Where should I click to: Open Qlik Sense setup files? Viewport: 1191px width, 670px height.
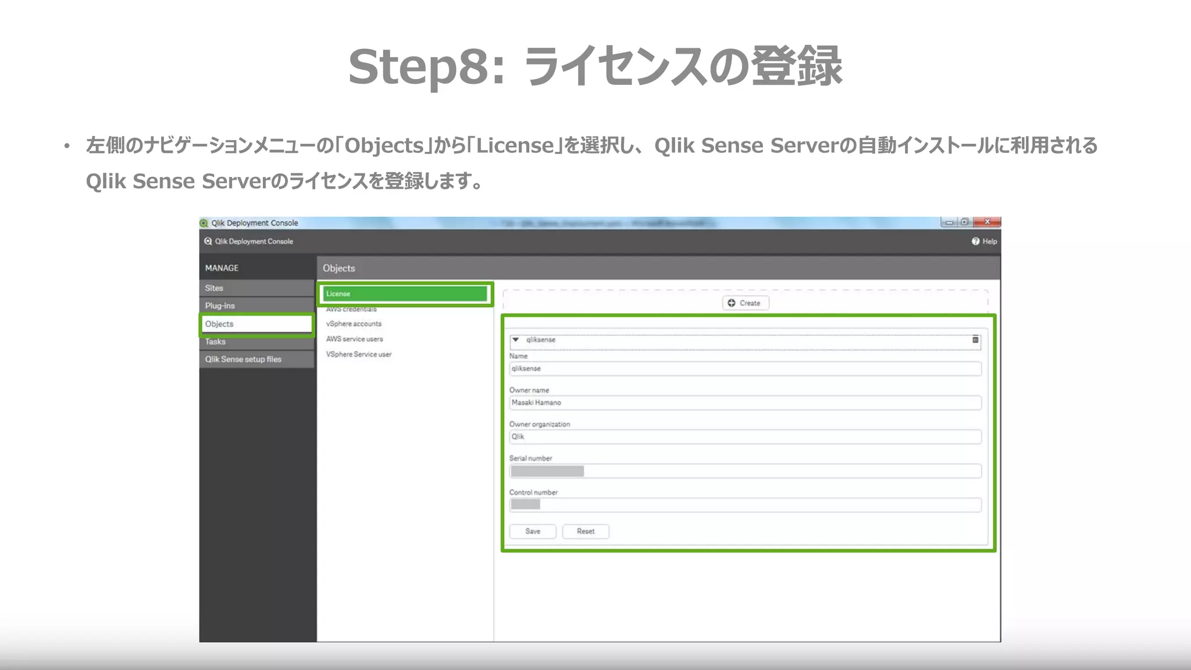pos(256,359)
